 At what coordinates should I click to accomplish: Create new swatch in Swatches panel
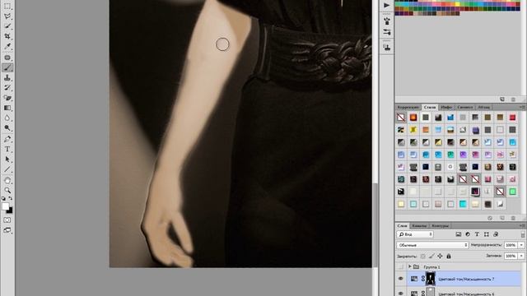tap(502, 99)
